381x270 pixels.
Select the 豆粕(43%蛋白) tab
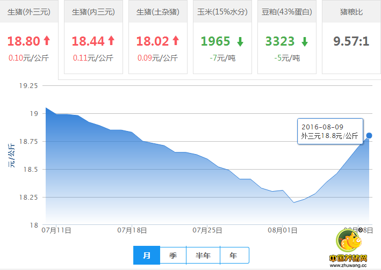click(286, 12)
